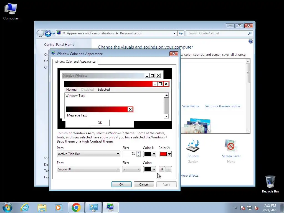Open the Font dropdown showing Segoe UI
This screenshot has height=213, width=284.
88,169
